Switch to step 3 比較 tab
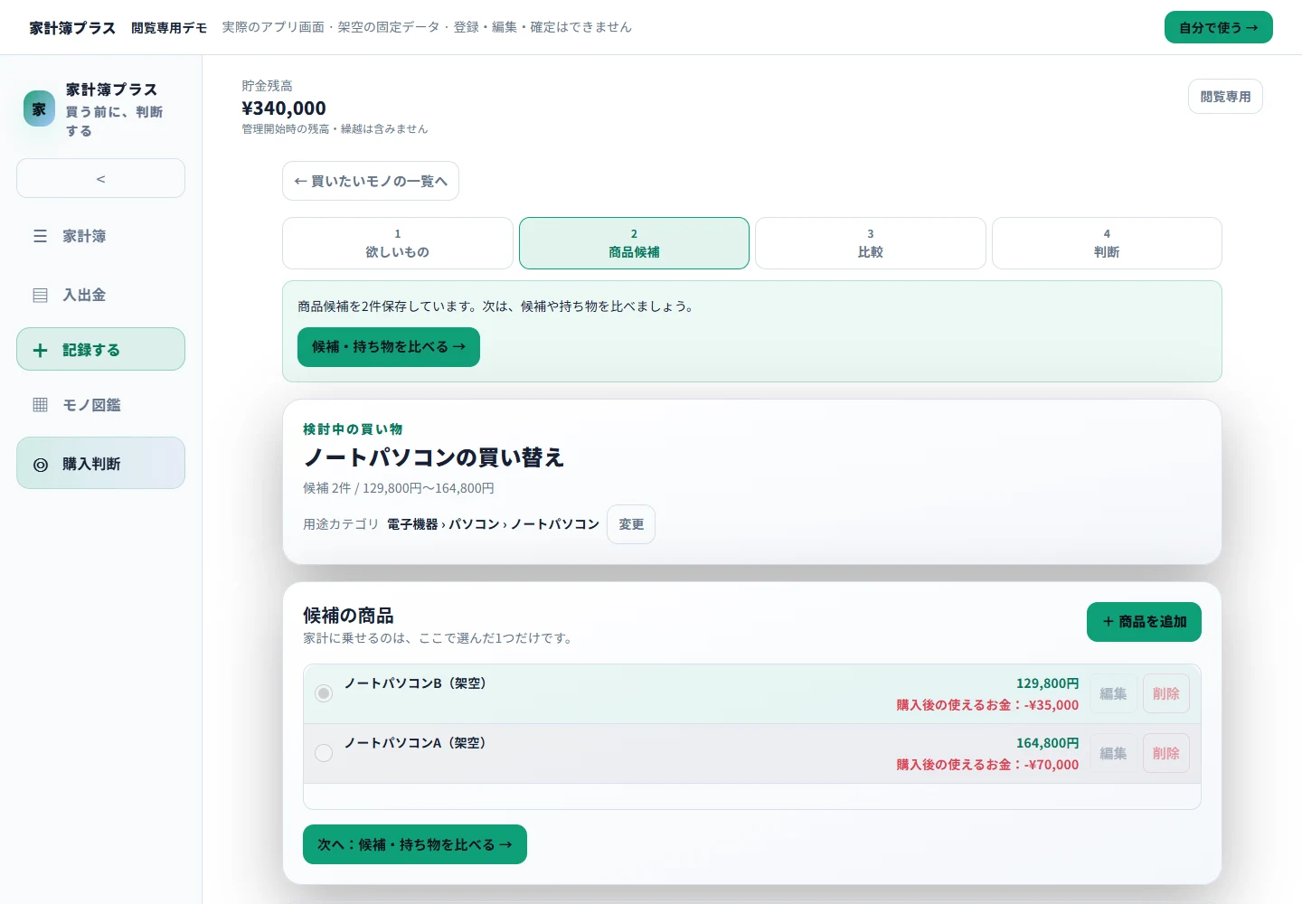The width and height of the screenshot is (1302, 904). point(871,243)
